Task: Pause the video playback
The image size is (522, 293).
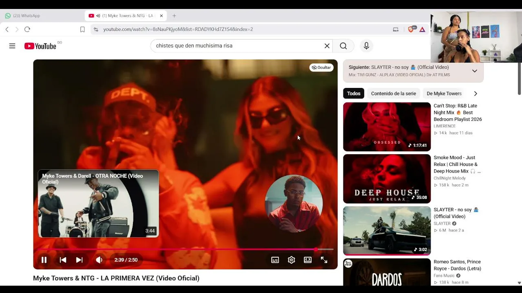Action: (44, 260)
